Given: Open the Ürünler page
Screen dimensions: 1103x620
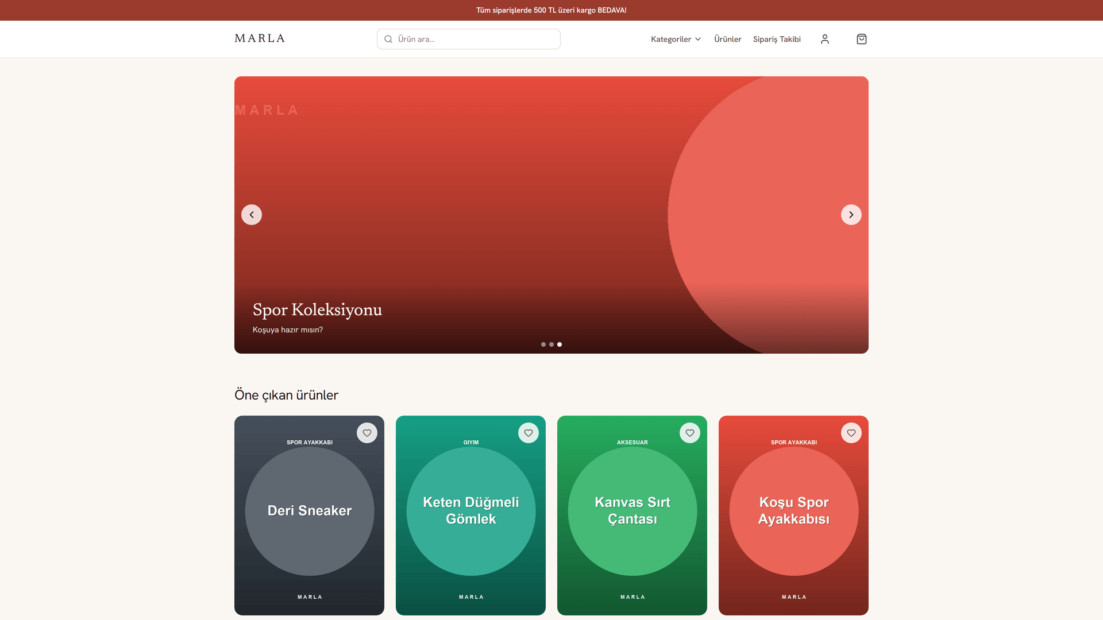Looking at the screenshot, I should [727, 39].
